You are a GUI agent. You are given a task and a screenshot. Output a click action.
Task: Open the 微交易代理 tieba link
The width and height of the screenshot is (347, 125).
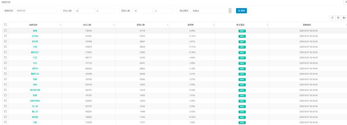coord(35,90)
